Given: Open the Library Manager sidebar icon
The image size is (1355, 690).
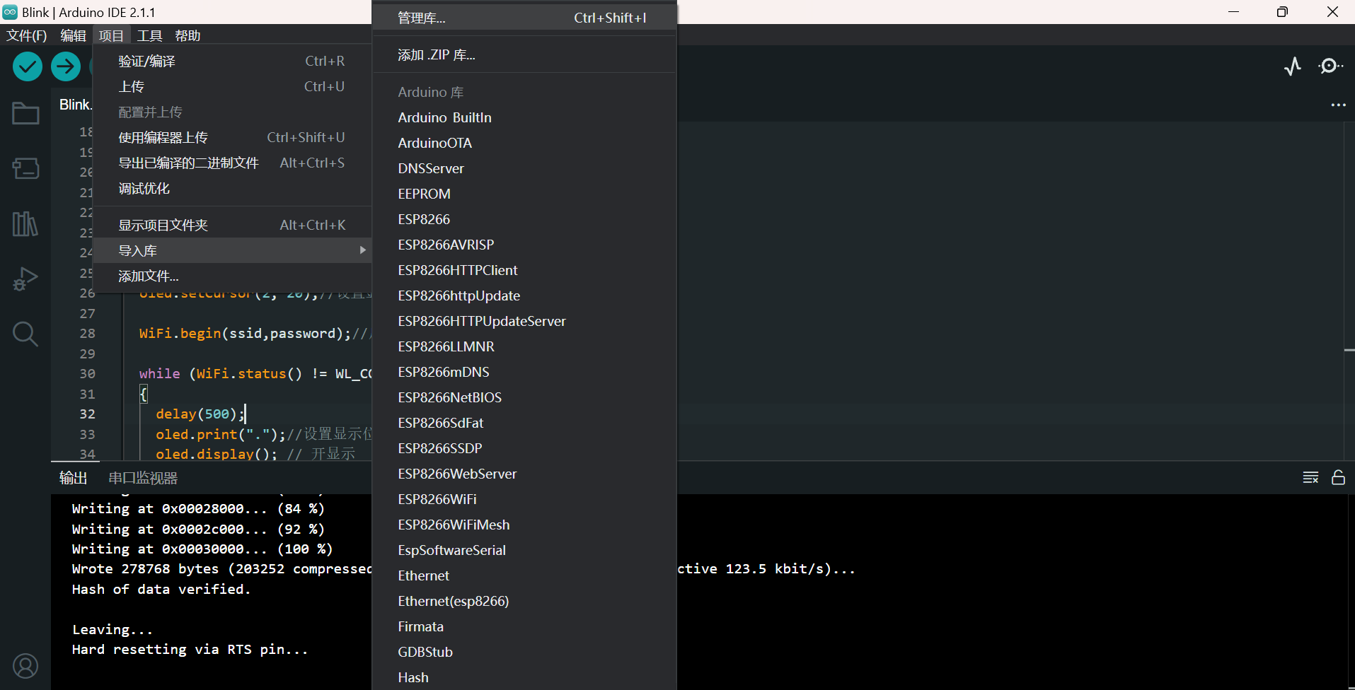Looking at the screenshot, I should click(25, 224).
